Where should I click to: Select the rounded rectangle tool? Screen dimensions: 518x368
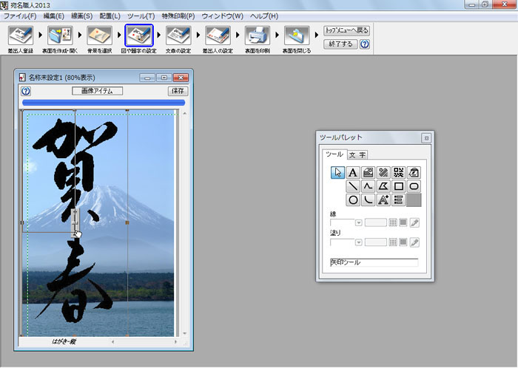(x=414, y=186)
